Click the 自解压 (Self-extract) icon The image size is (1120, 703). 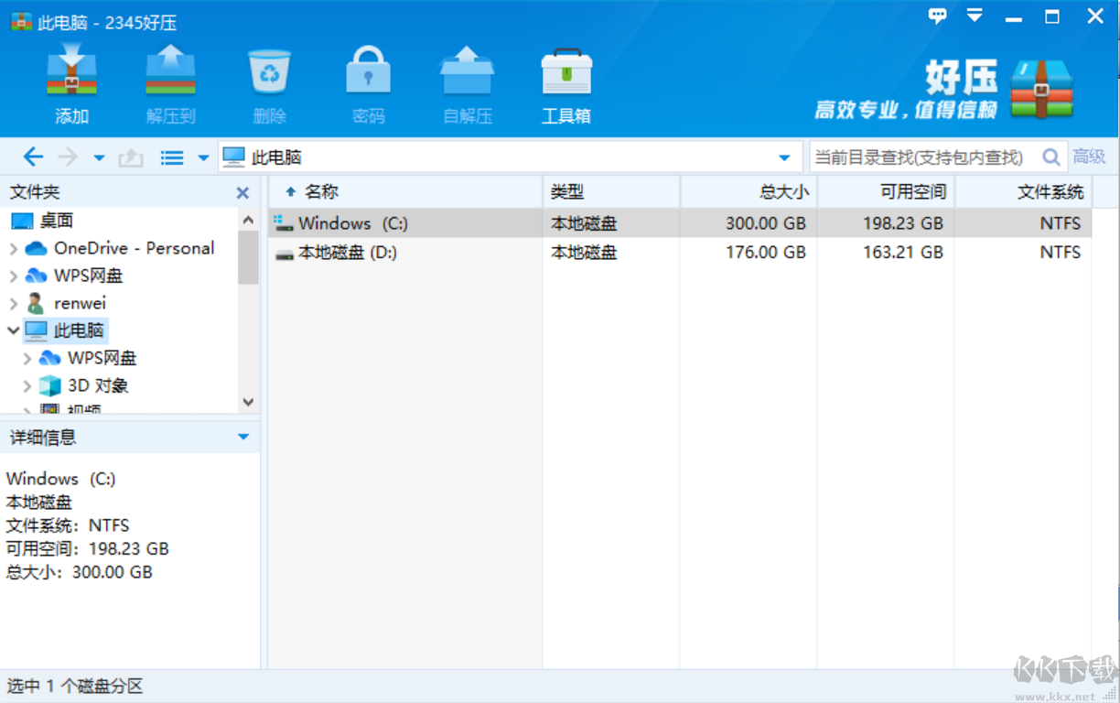pos(467,72)
